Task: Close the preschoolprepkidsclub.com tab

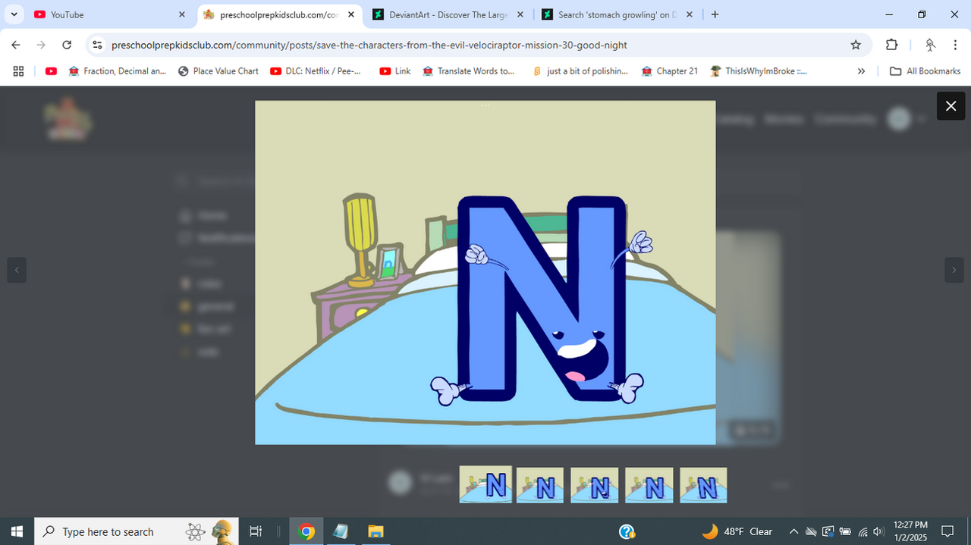Action: coord(350,14)
